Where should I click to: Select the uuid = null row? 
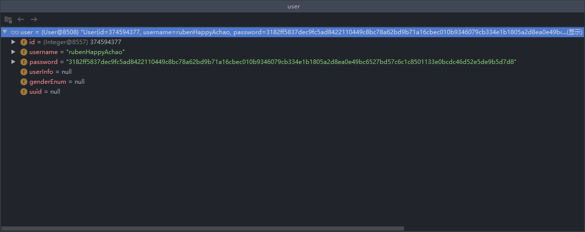click(x=45, y=92)
